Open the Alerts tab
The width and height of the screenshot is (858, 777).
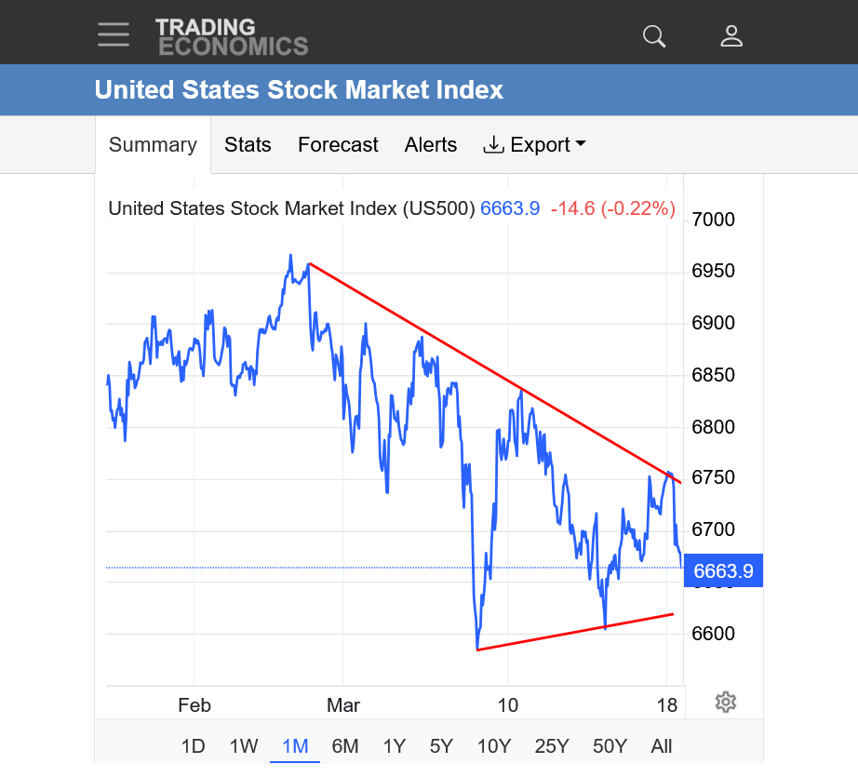click(431, 145)
